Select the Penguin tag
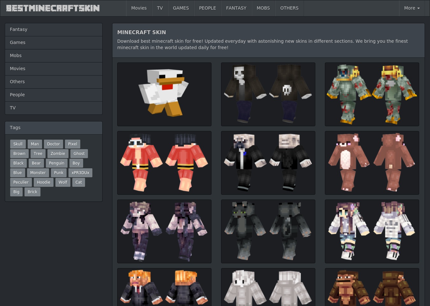This screenshot has height=306, width=430. (x=57, y=163)
